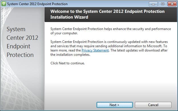The image size is (178, 111).
Task: Click 'Center 2012' in the left sidebar
Action: 22,38
